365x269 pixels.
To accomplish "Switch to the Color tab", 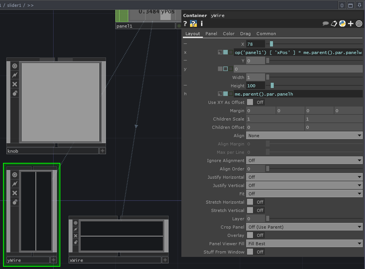I will coord(229,34).
